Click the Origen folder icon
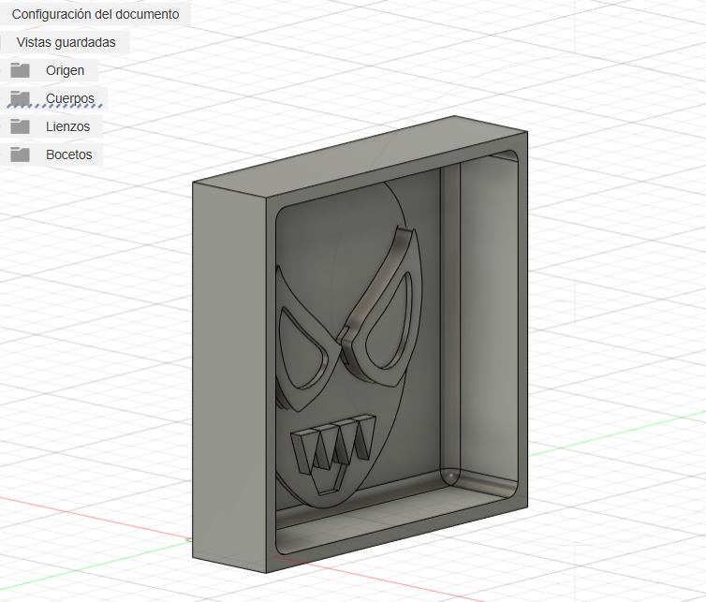 [x=21, y=70]
